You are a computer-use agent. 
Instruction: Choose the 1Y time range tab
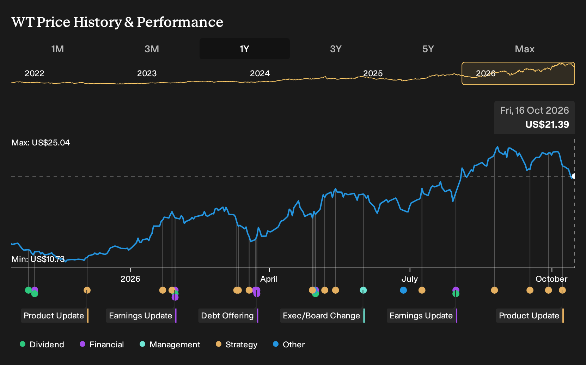[x=244, y=49]
